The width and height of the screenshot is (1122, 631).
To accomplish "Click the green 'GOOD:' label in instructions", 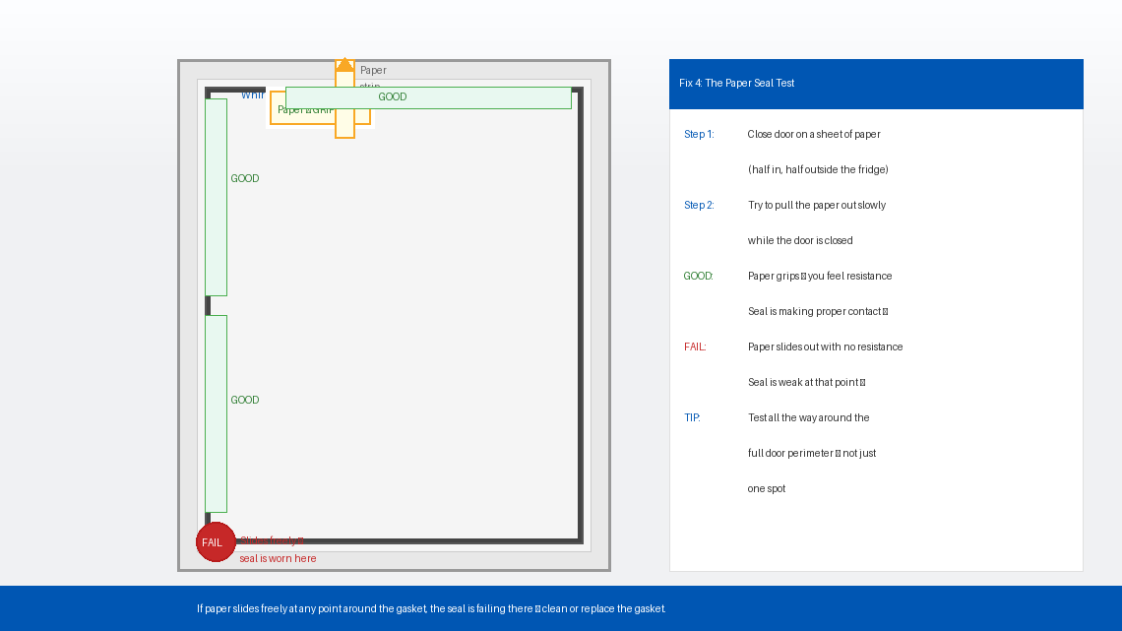I will coord(698,277).
